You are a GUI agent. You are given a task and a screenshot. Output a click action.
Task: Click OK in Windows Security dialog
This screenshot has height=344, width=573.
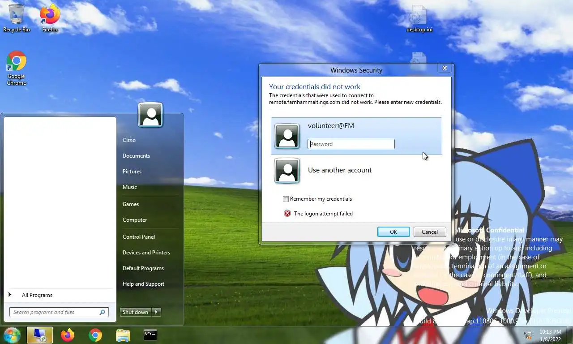click(393, 232)
